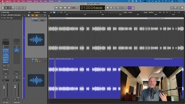Click the VO - proc track waveform icon
185x104 pixels.
tap(36, 40)
